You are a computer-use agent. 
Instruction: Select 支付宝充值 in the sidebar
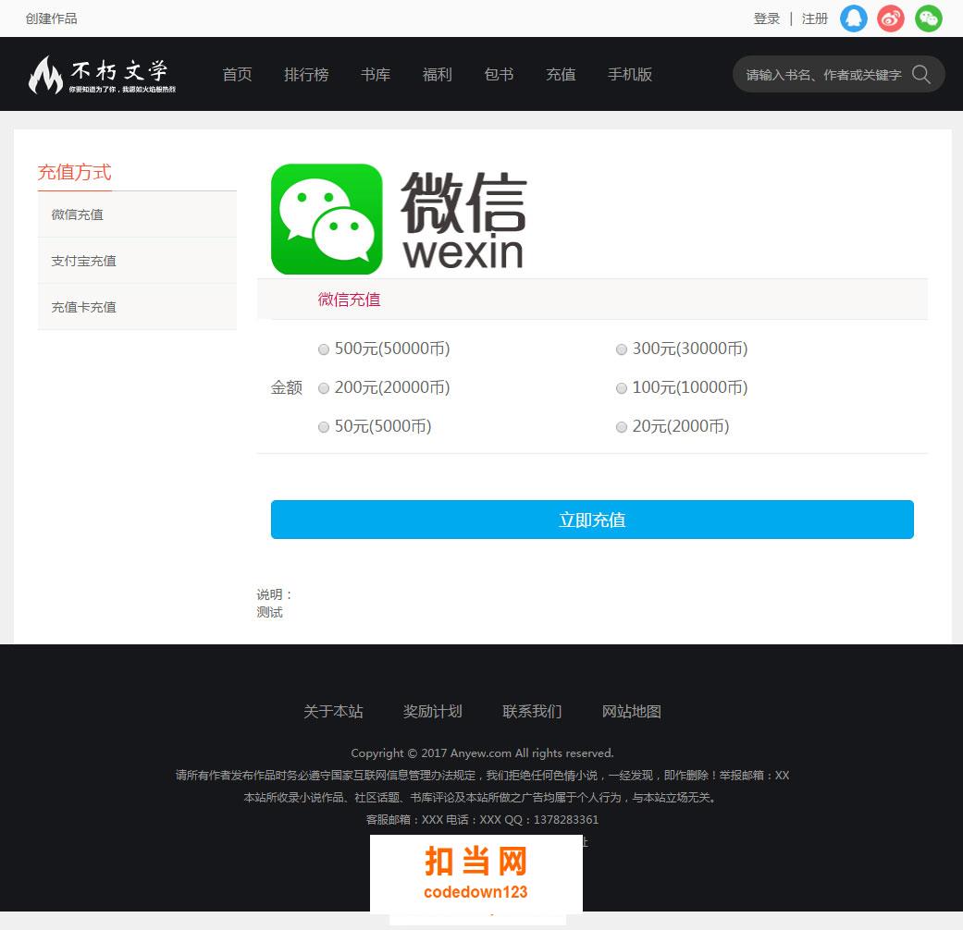pyautogui.click(x=137, y=261)
